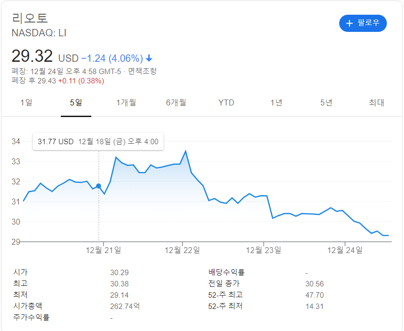
Task: Click the 29 y-axis label
Action: 16,242
